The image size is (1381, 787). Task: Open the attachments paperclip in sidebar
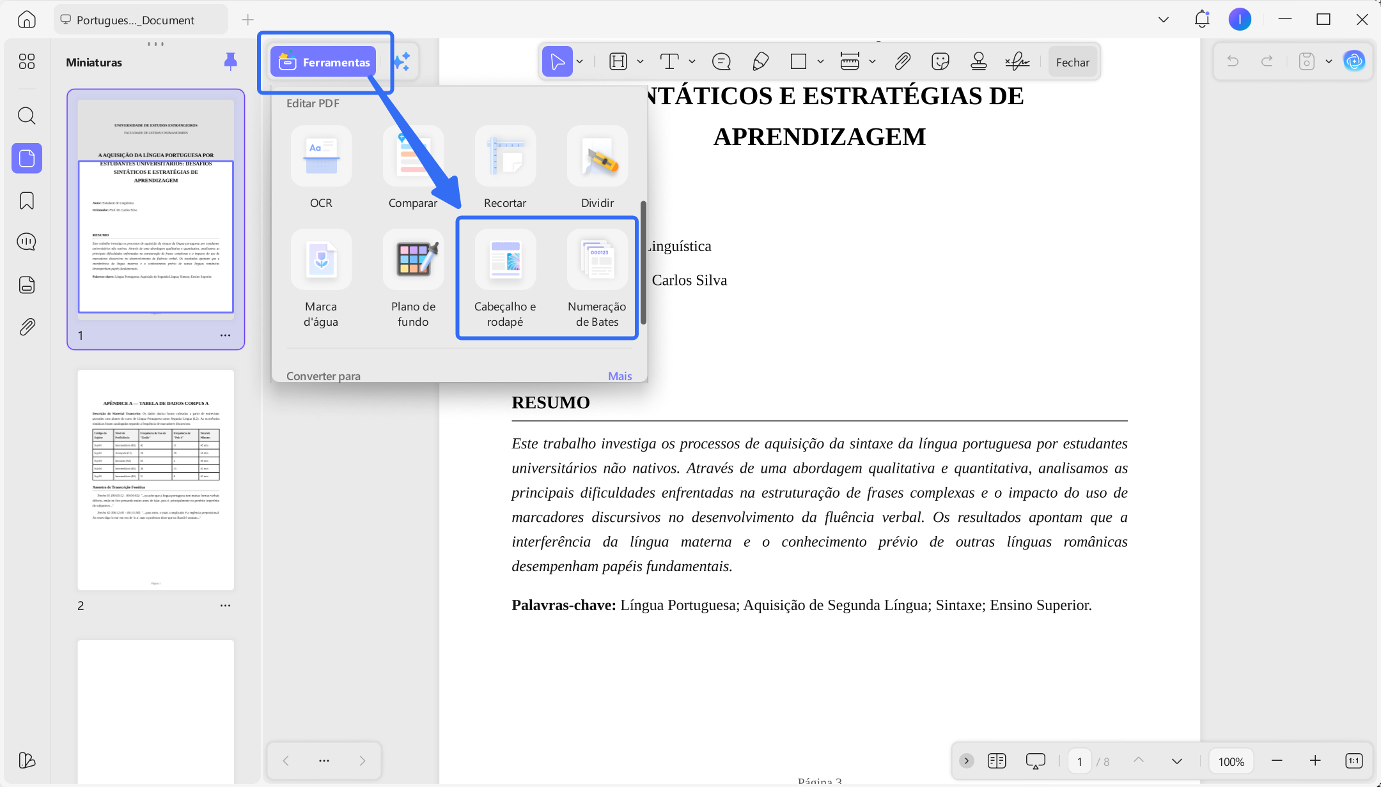coord(27,327)
